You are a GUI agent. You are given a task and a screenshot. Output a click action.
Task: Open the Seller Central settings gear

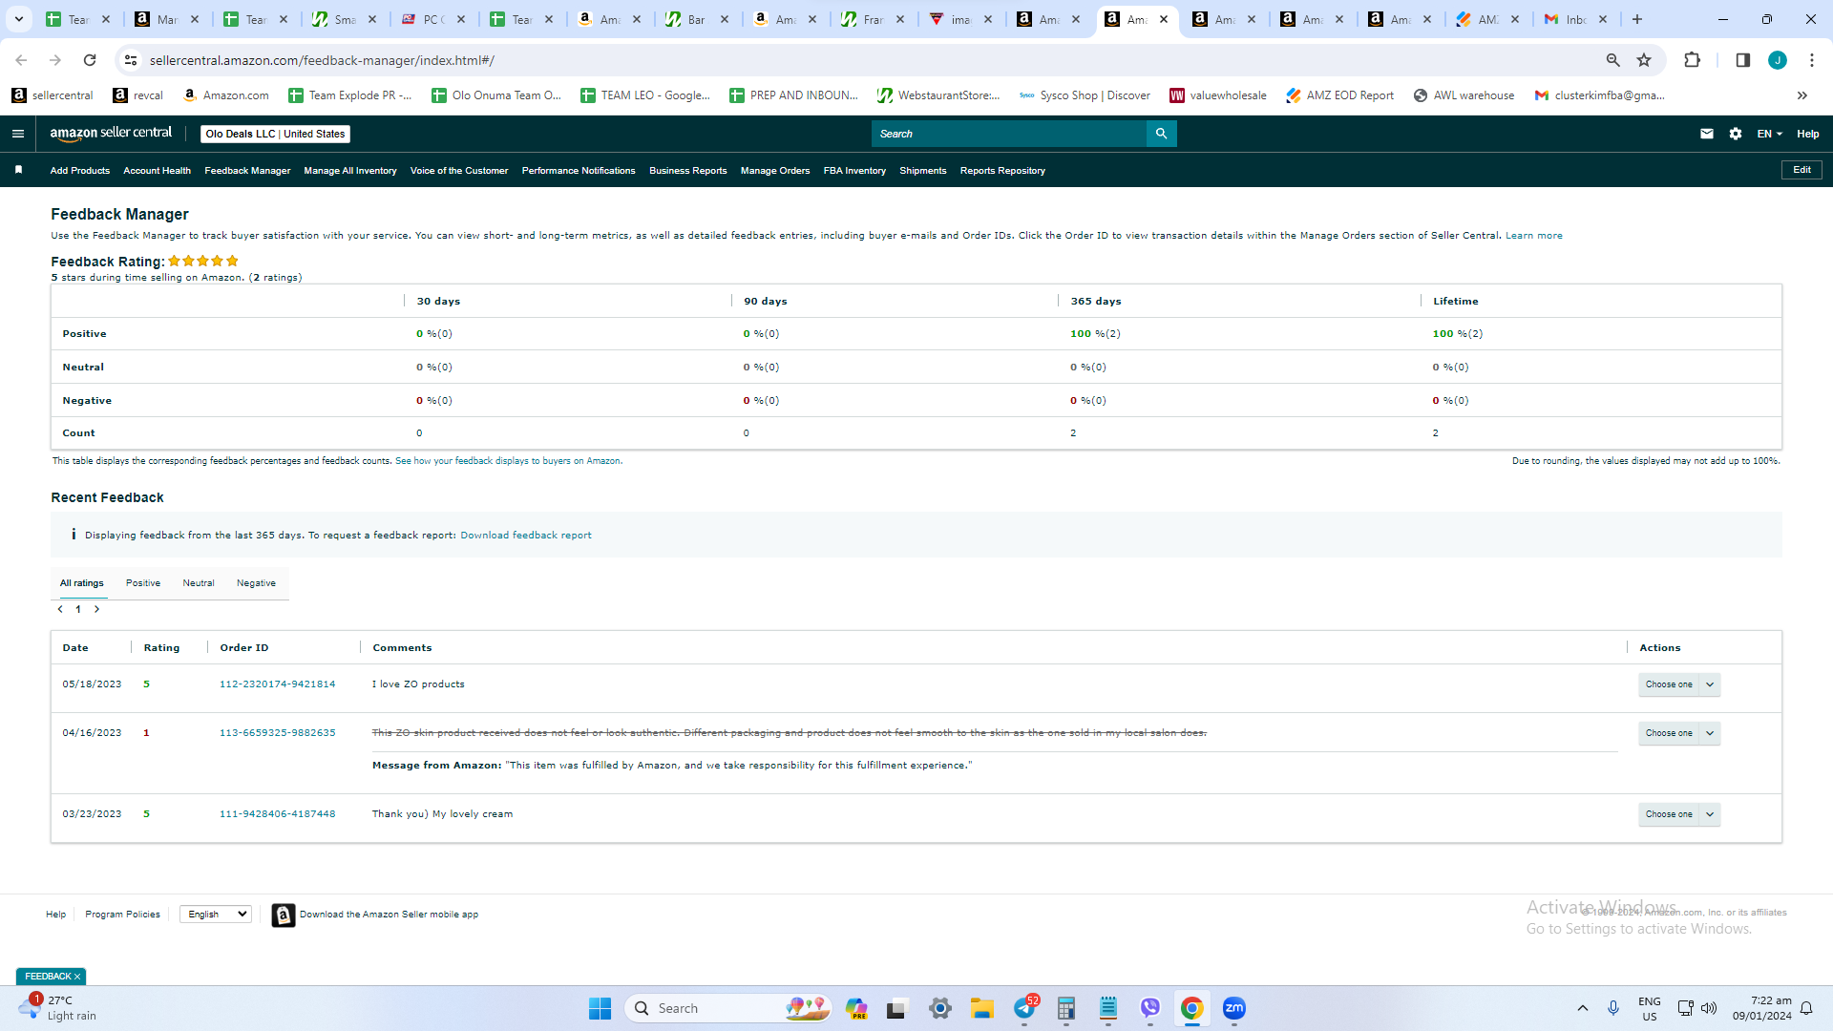click(1736, 134)
